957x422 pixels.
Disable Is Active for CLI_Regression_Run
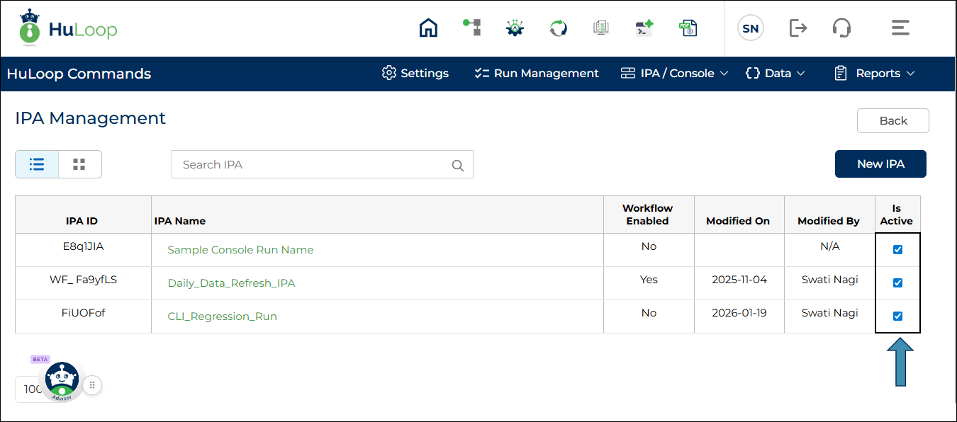coord(897,316)
